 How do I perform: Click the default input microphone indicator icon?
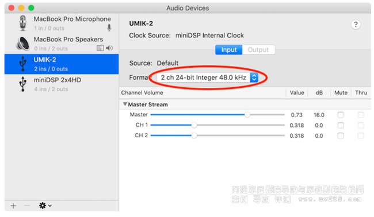109,28
